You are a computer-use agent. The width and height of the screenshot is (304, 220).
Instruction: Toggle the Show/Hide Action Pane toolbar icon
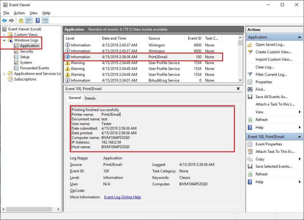click(x=45, y=20)
